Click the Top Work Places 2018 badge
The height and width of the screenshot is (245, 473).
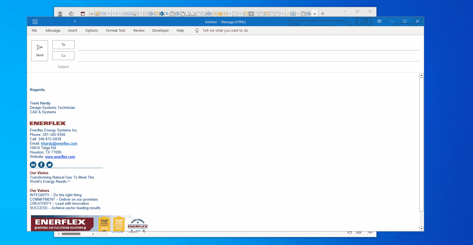[104, 224]
